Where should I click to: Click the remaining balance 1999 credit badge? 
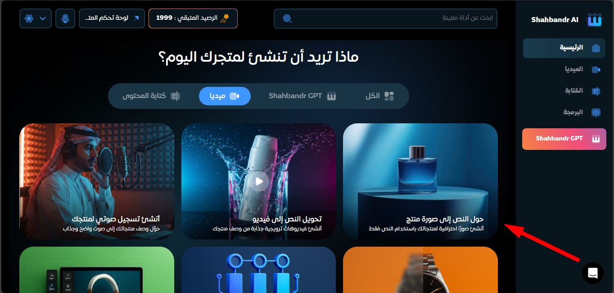pyautogui.click(x=193, y=18)
